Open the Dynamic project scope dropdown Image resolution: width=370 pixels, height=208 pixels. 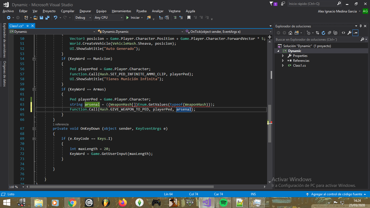point(53,32)
